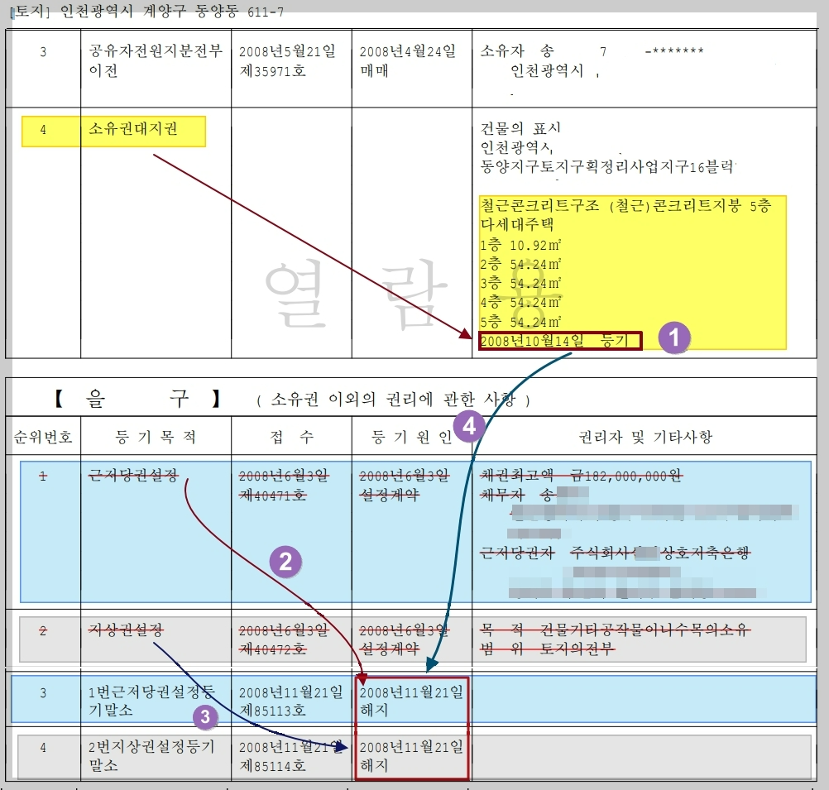Click the 2008년10월14일 등기 date entry
The width and height of the screenshot is (829, 790).
point(560,341)
